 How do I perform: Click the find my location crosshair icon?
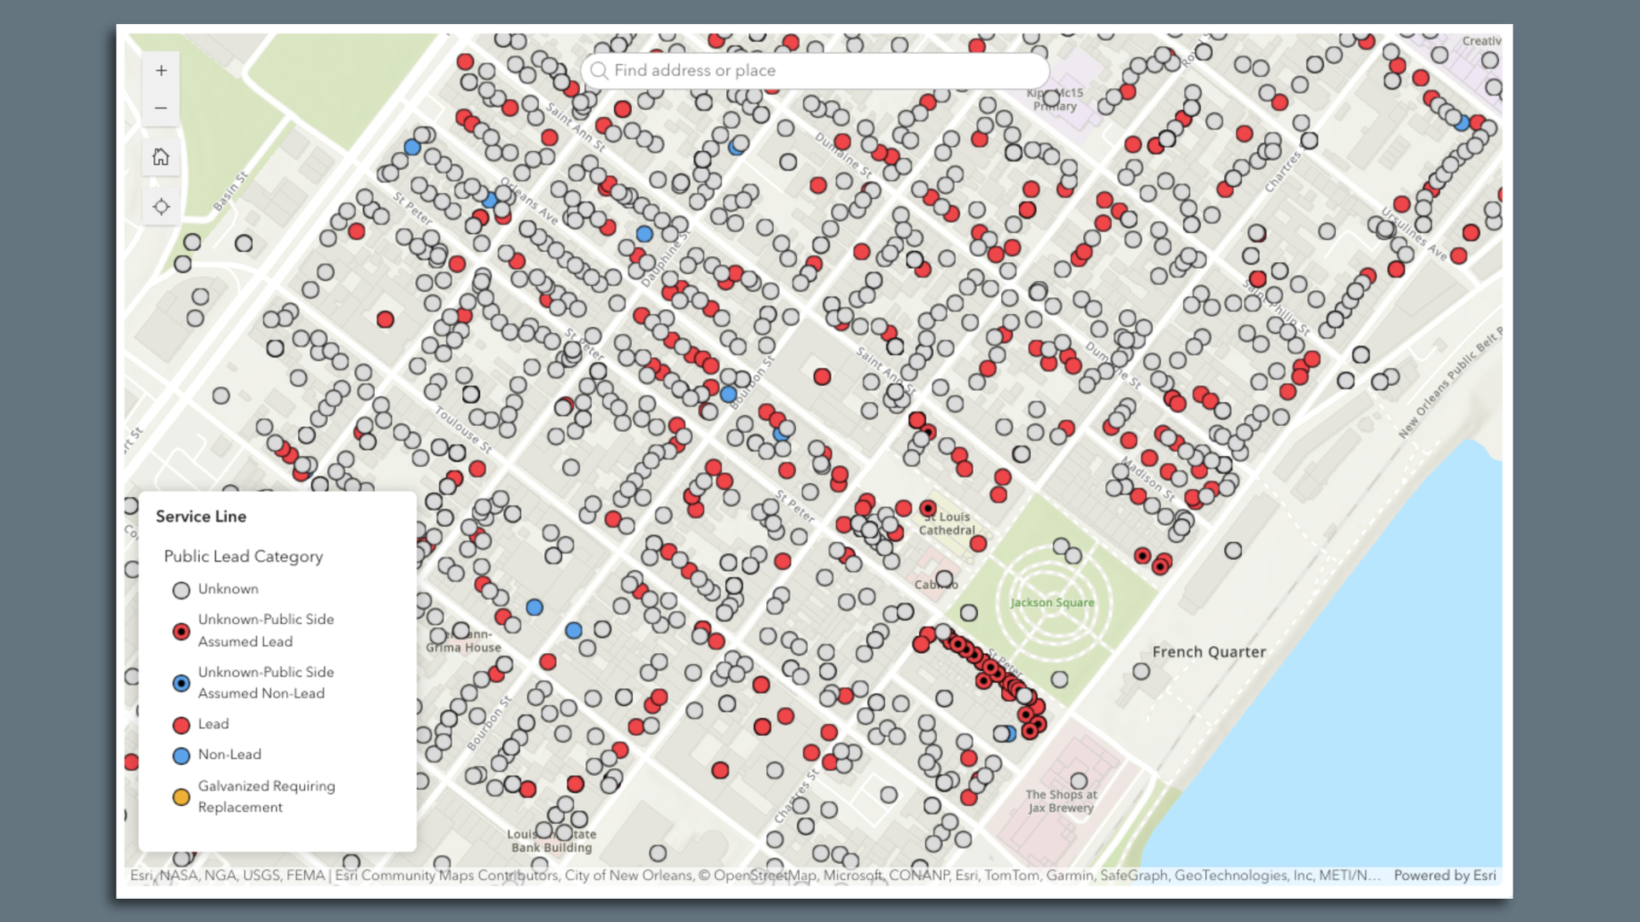click(x=161, y=206)
